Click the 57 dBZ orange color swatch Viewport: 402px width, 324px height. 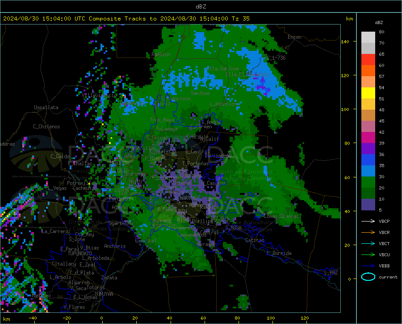coord(368,70)
